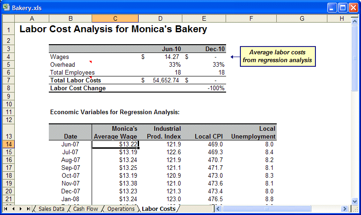
Task: Click the Select All corner box
Action: (8, 18)
